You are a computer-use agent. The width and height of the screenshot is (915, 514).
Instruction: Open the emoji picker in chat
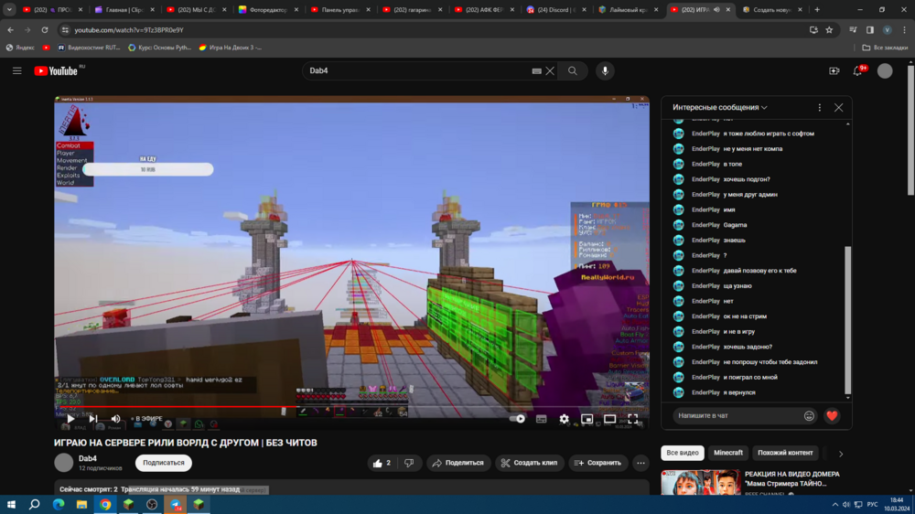pyautogui.click(x=809, y=416)
